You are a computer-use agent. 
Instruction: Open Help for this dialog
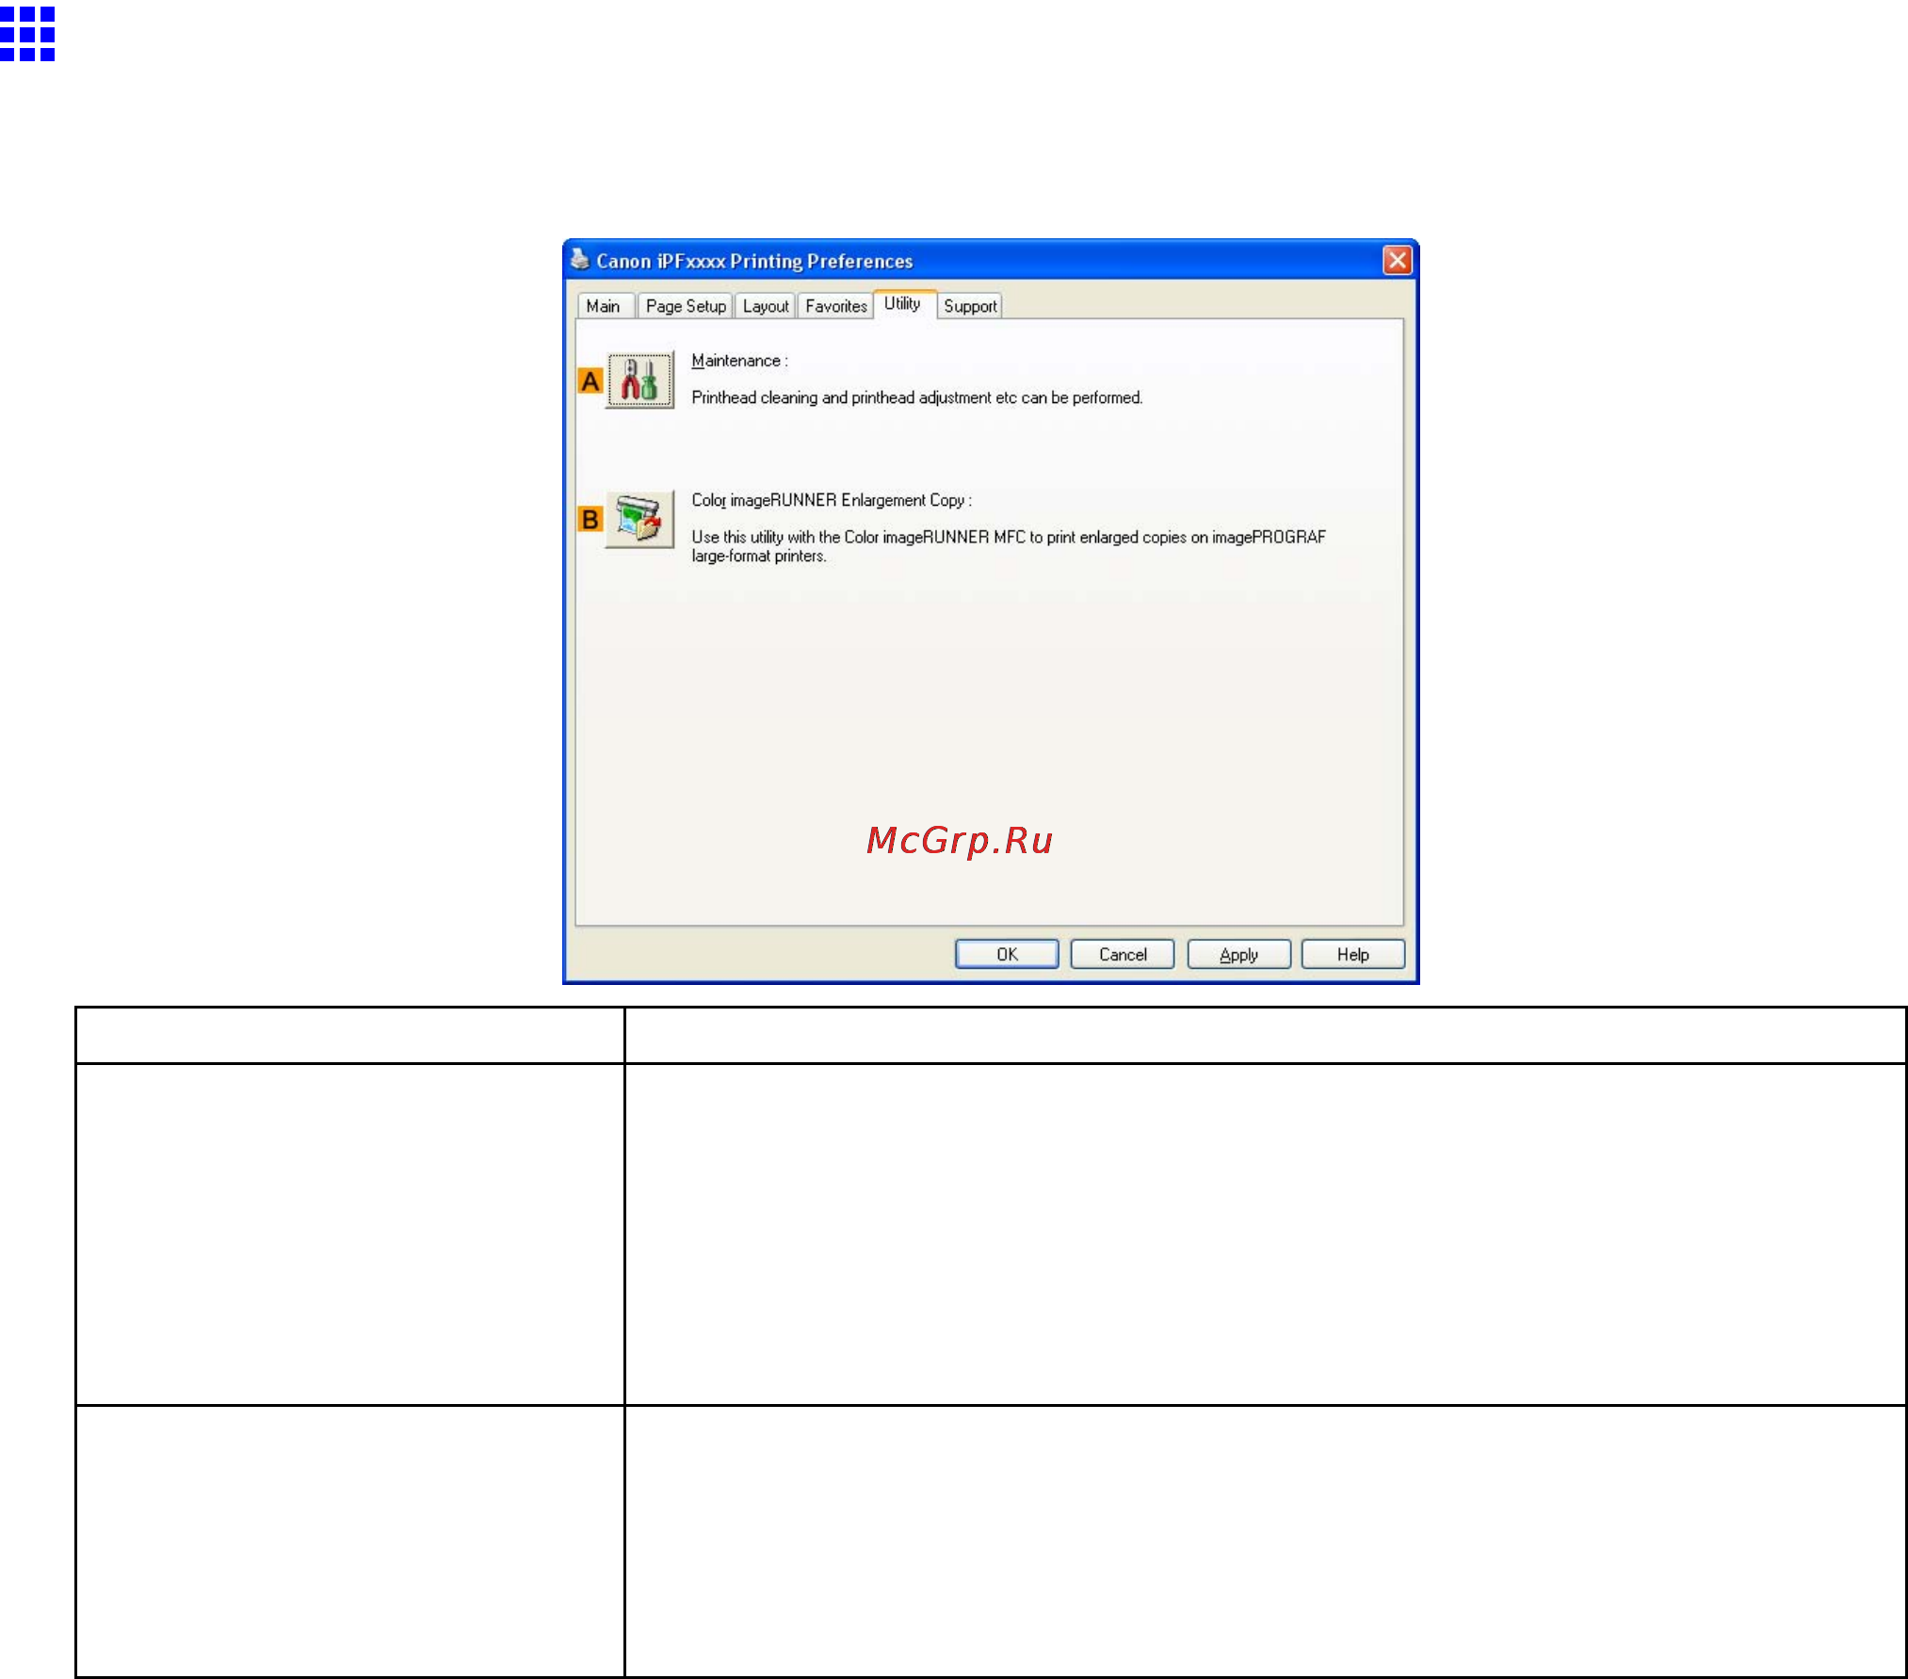click(1353, 954)
